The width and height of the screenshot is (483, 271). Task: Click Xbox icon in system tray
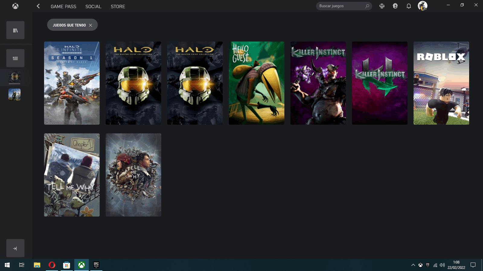pos(420,265)
